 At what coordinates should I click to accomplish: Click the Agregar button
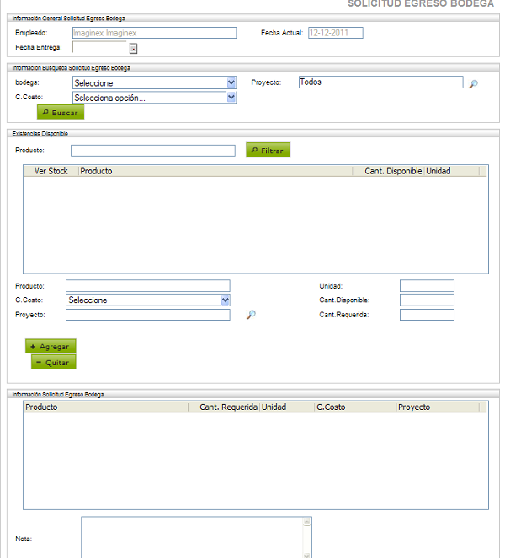pyautogui.click(x=50, y=346)
